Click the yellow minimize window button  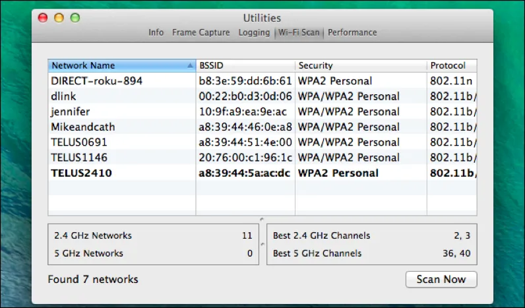(x=58, y=18)
